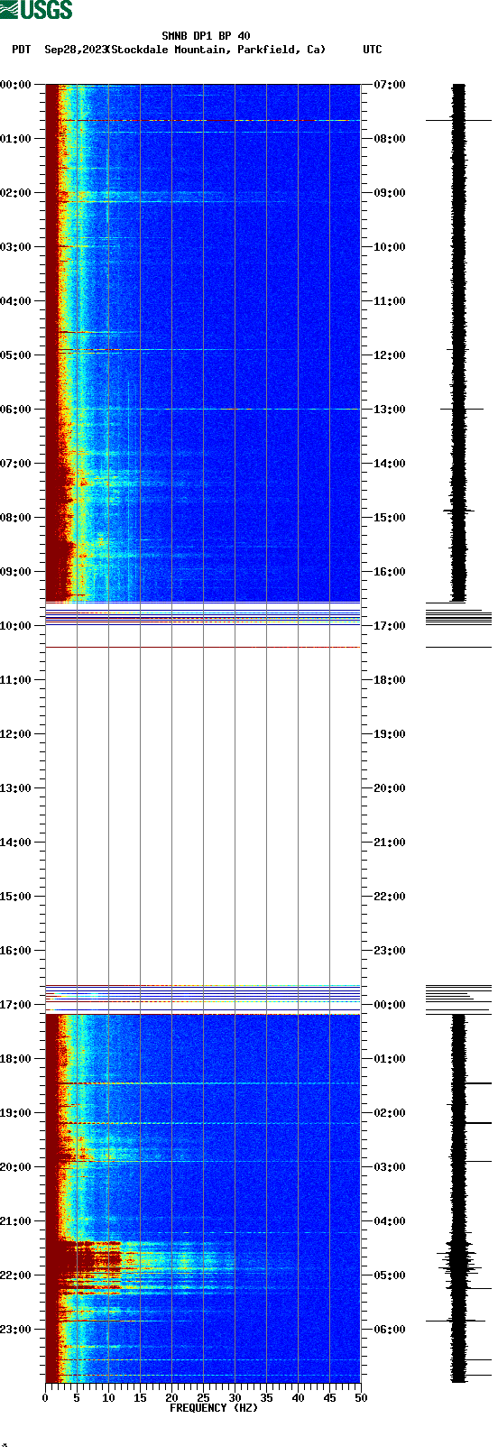Click the PDT time label 09:00
The image size is (498, 1455).
point(16,572)
